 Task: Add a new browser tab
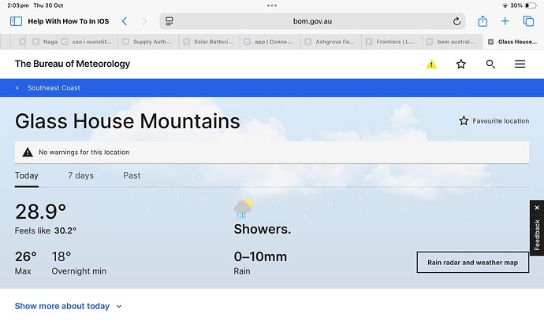[x=505, y=21]
